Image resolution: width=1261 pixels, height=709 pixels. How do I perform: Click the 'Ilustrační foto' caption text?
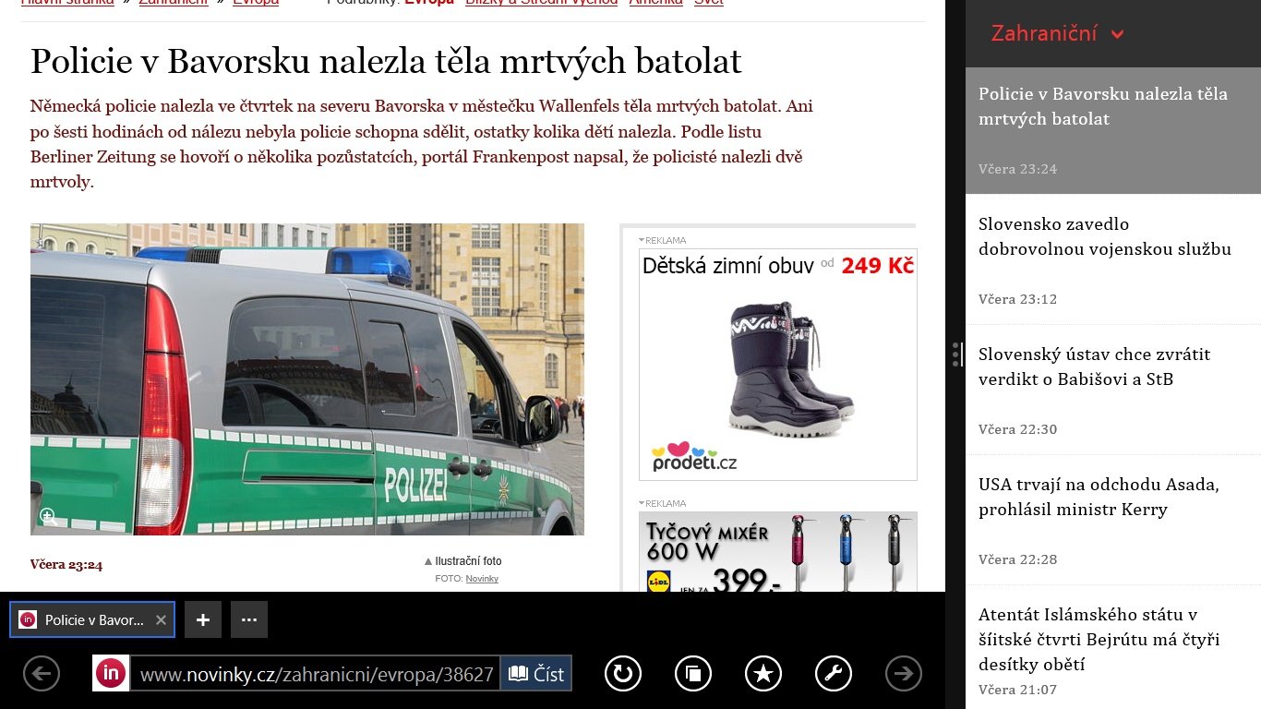469,561
